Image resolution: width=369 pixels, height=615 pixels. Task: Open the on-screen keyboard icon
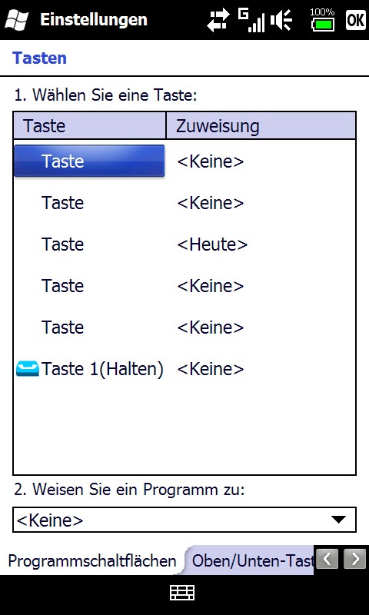[x=182, y=593]
